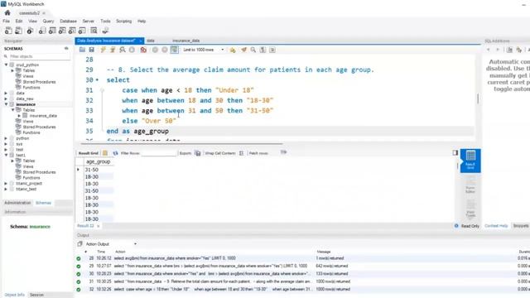530x298 pixels.
Task: Open the Object Info tab
Action: [15, 295]
